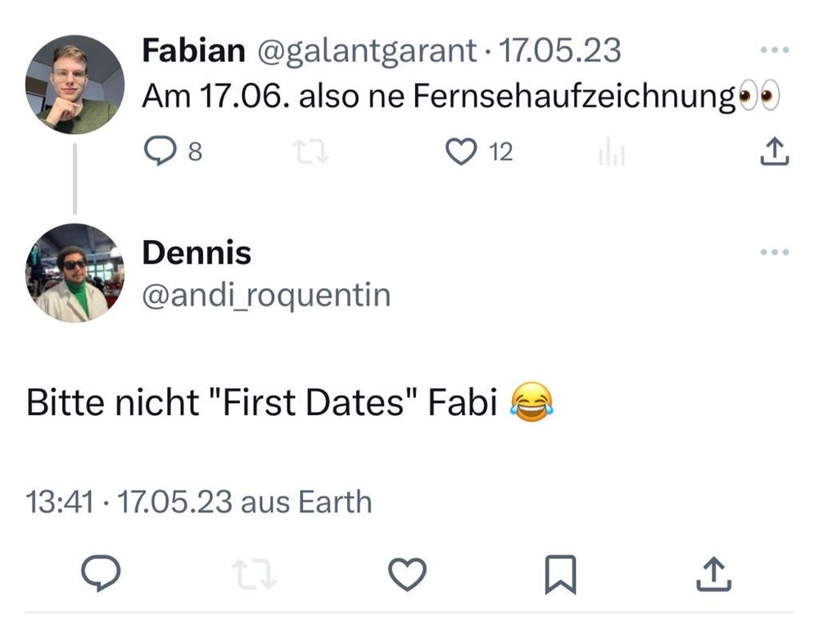Click the like count showing 12

pyautogui.click(x=500, y=152)
